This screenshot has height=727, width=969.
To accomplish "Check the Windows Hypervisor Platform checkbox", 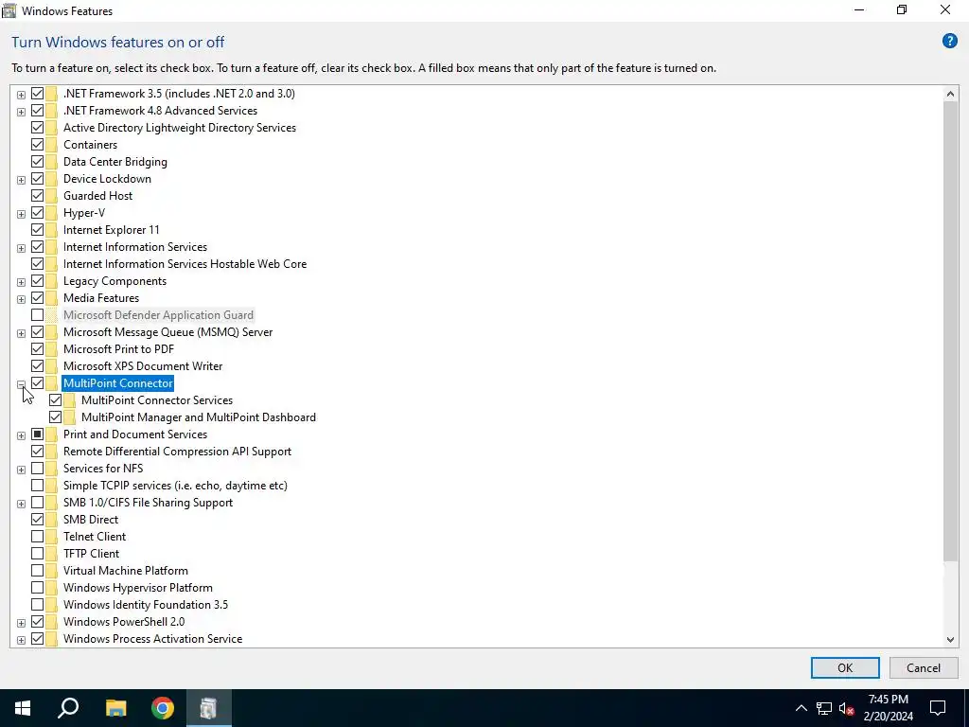I will 37,587.
